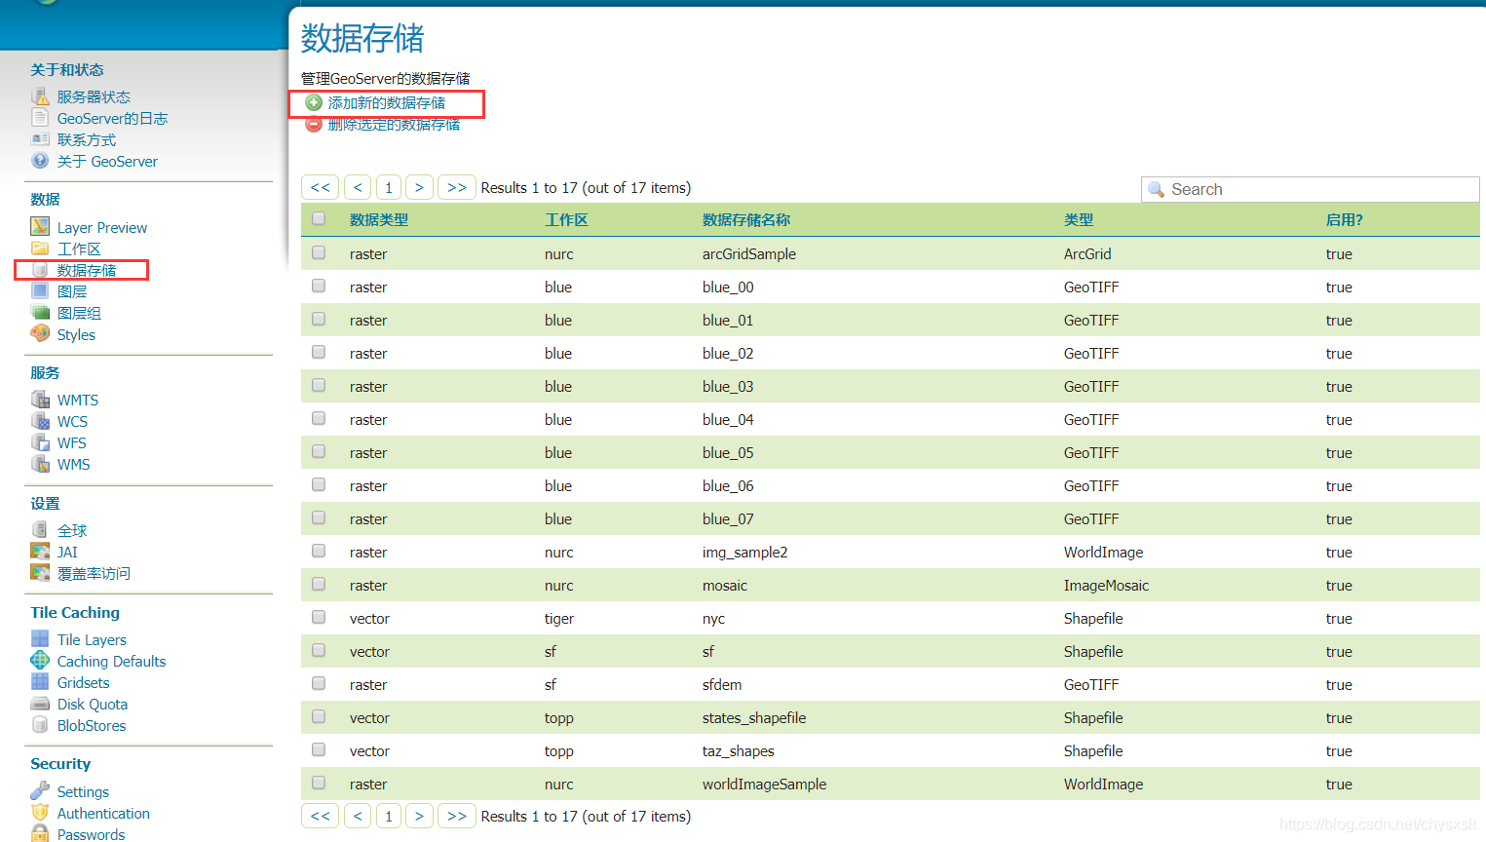Click the Caching Defaults globe icon

click(40, 661)
